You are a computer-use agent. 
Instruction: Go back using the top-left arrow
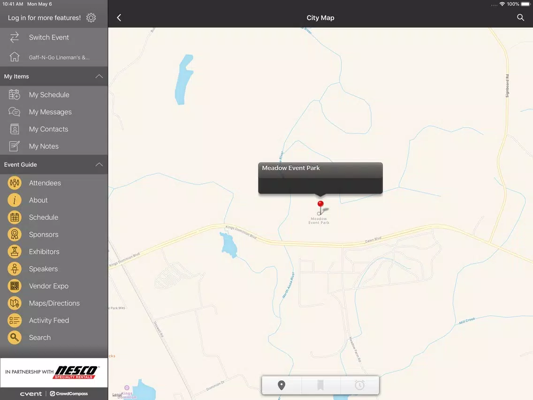[x=119, y=18]
